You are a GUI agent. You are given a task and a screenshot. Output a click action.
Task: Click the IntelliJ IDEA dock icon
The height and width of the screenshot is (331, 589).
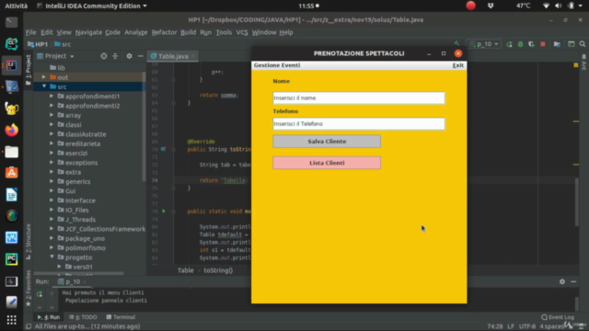pos(11,65)
